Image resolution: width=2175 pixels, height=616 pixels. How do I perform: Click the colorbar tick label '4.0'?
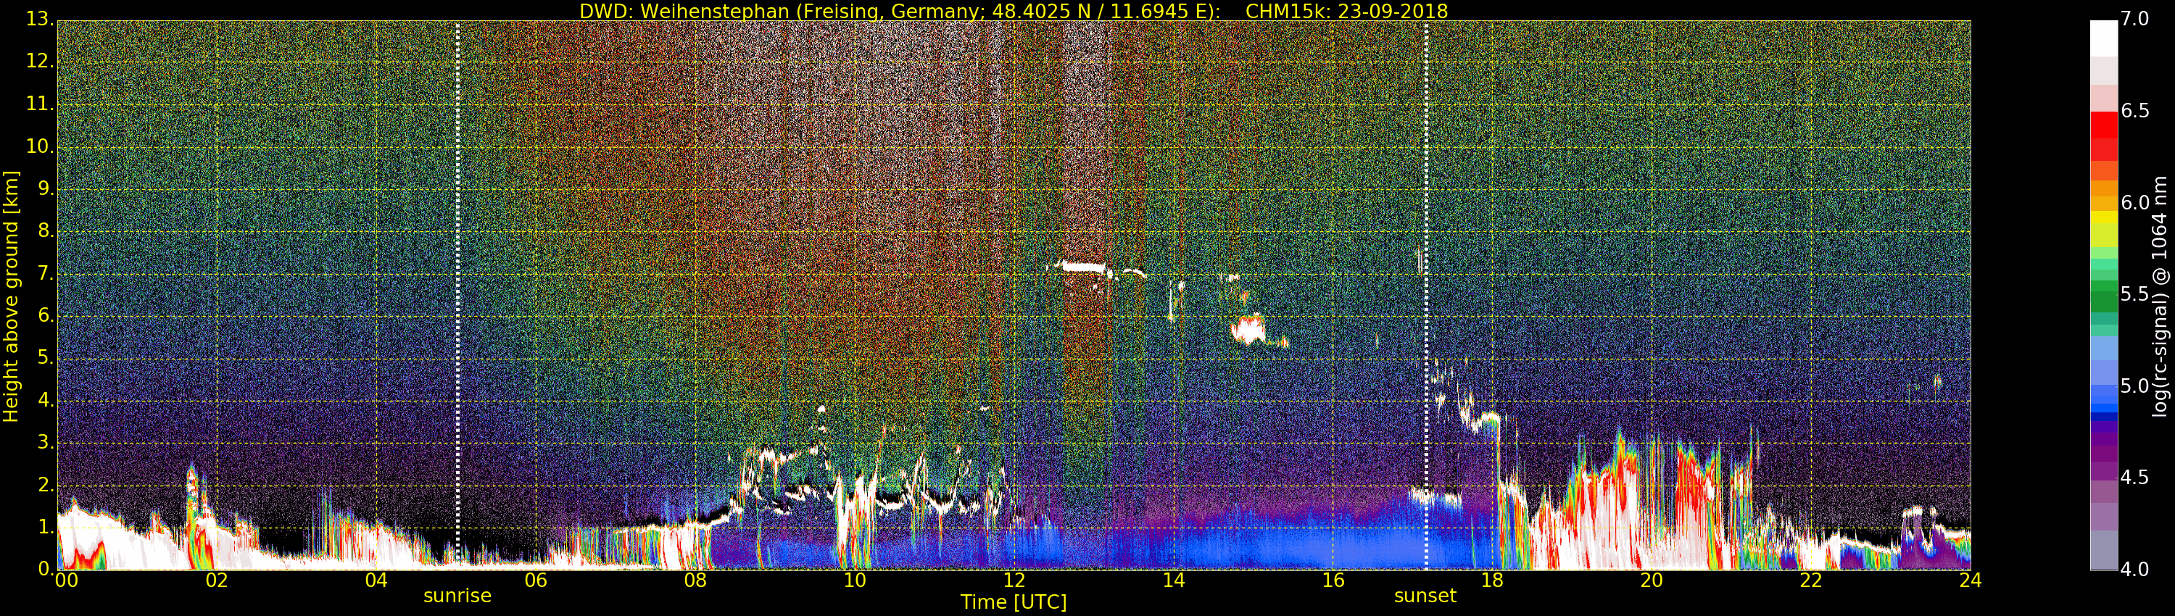[2134, 570]
